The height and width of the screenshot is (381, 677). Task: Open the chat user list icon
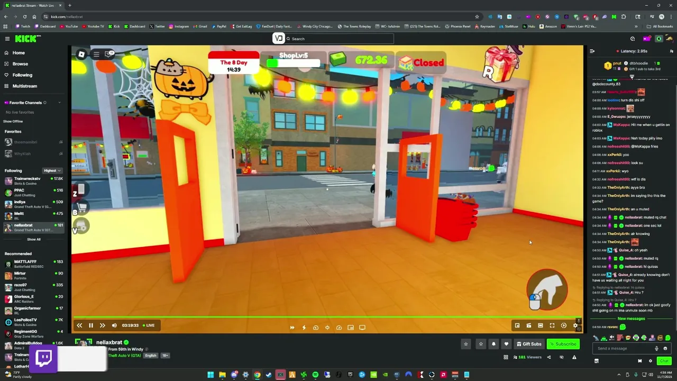671,51
